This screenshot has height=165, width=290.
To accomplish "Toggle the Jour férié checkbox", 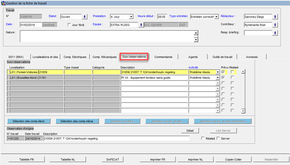I will (x=69, y=25).
